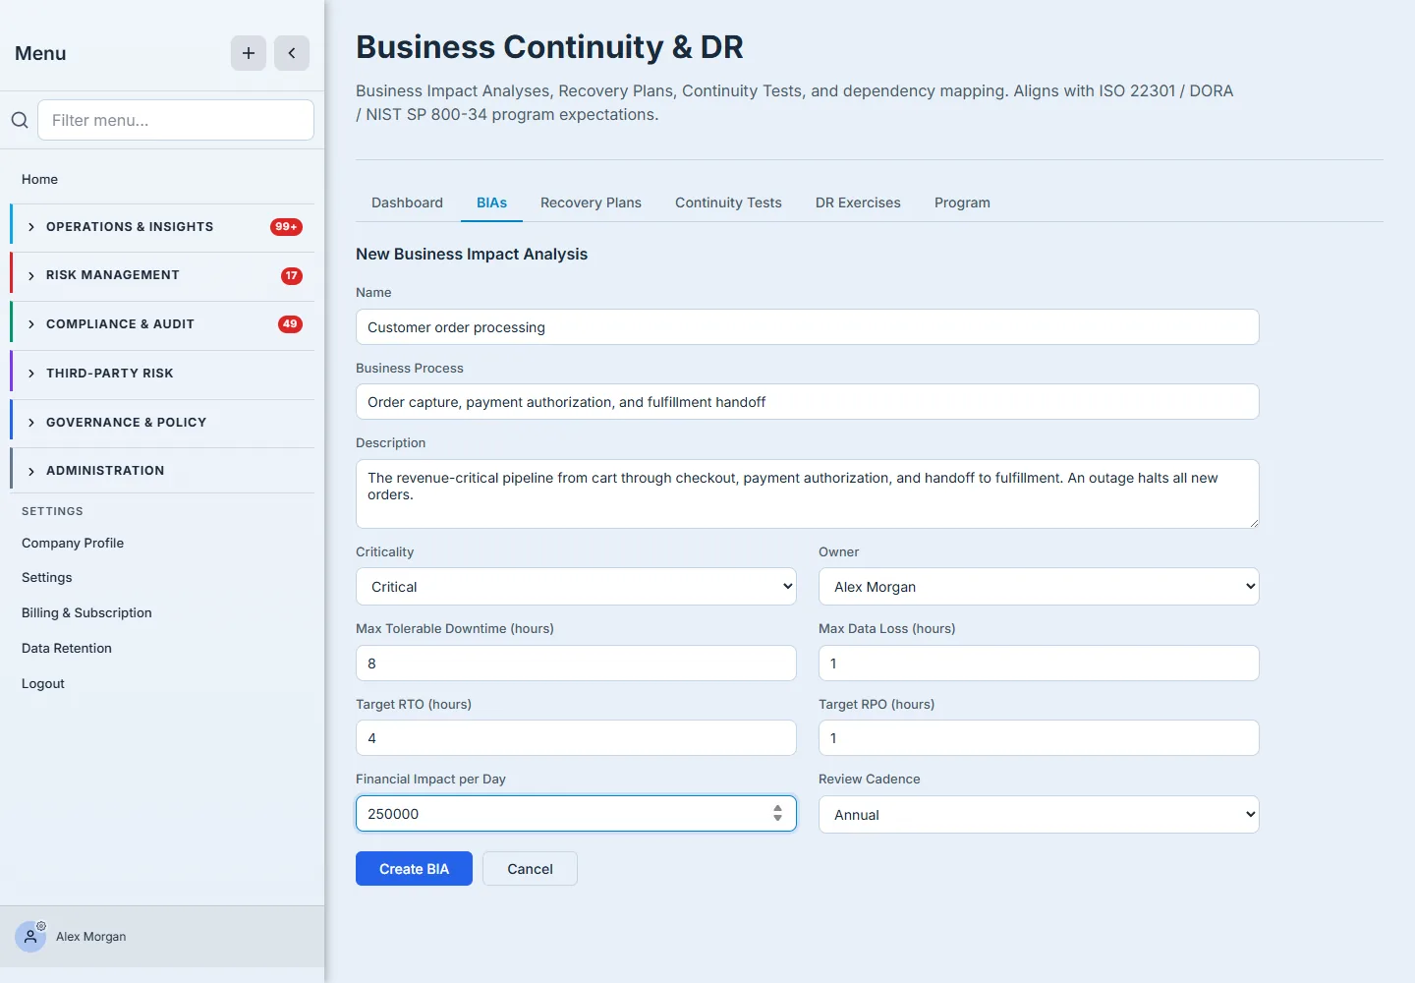Click the Alex Morgan user name at bottom
The width and height of the screenshot is (1415, 983).
pyautogui.click(x=90, y=937)
